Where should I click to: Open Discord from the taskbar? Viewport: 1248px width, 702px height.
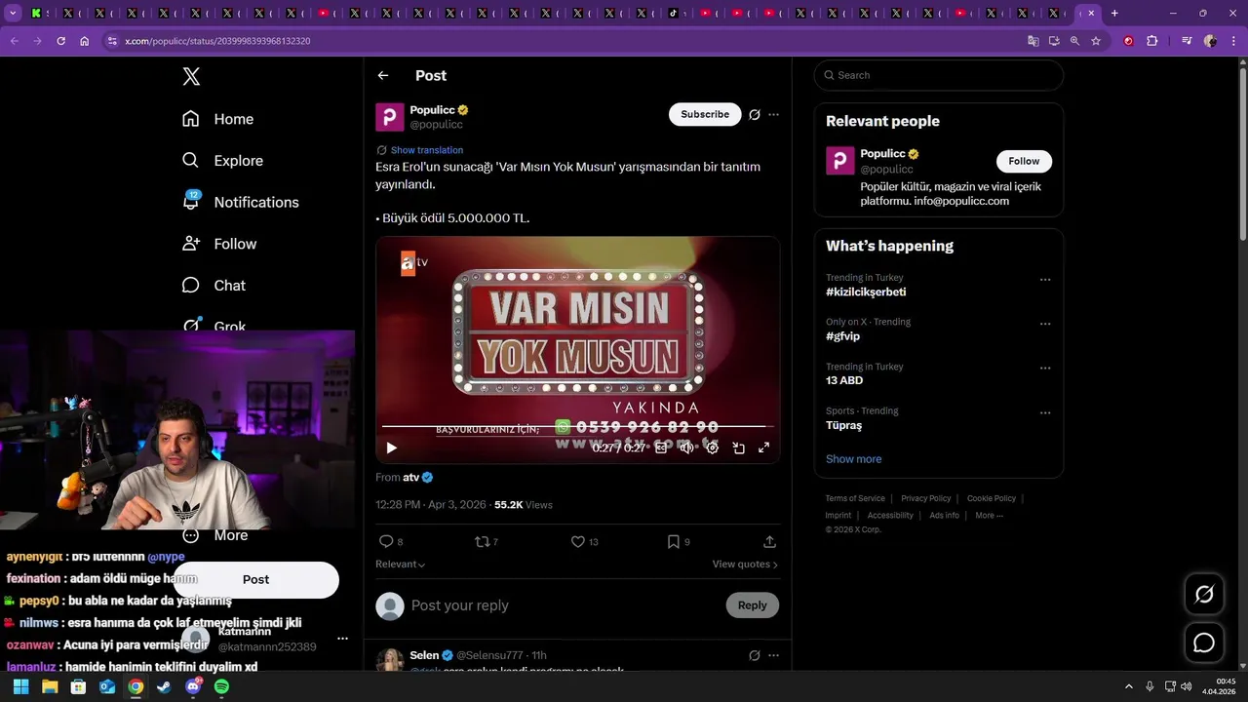[x=193, y=686]
